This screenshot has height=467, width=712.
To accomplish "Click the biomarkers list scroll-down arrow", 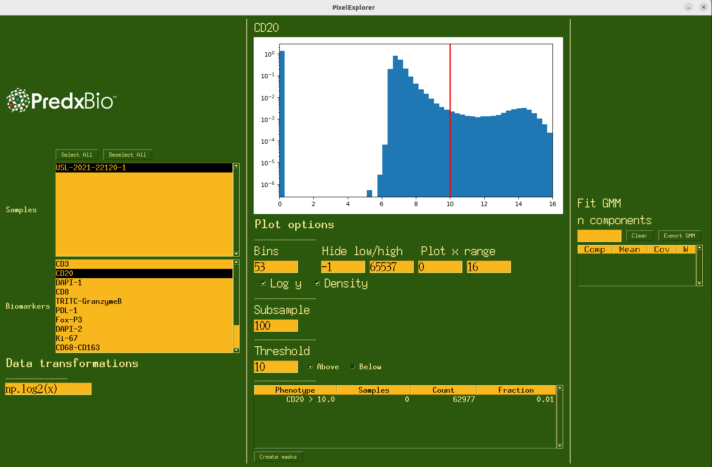I will [x=236, y=350].
